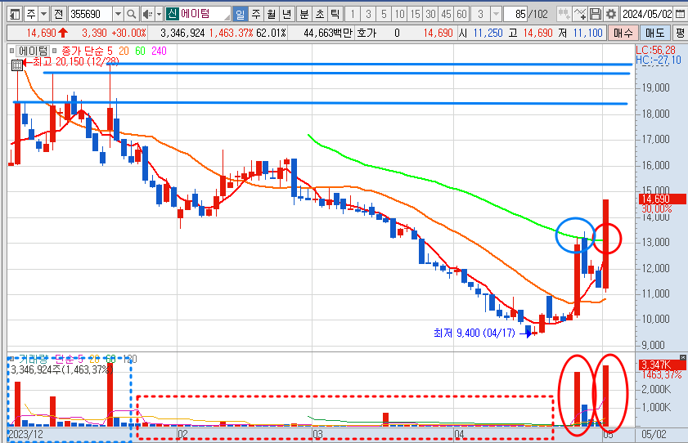Choose interval 5 button
The image size is (688, 443).
click(x=384, y=15)
